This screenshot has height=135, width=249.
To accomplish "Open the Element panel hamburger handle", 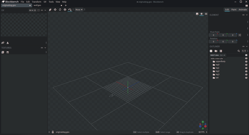I will point(243,15).
